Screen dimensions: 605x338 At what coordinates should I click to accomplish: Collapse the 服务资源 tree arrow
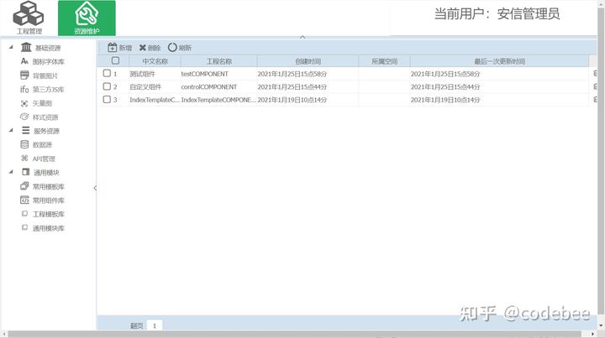point(11,130)
